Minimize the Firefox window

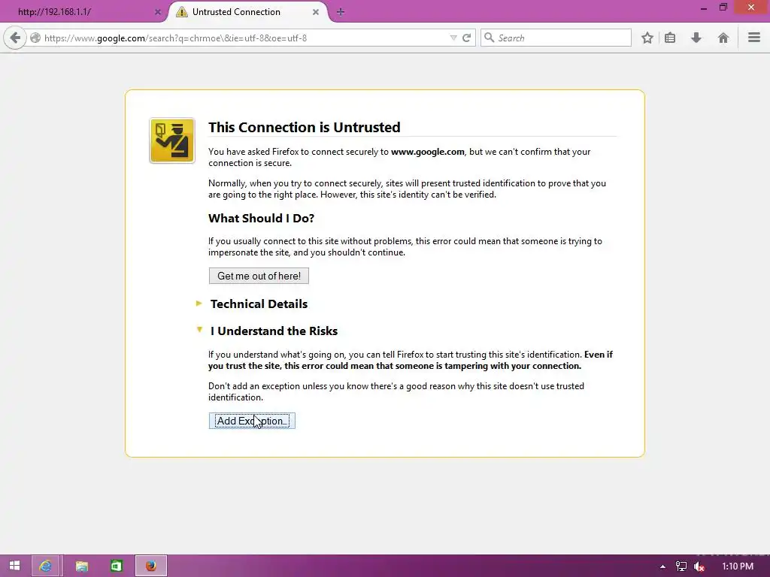click(x=704, y=8)
